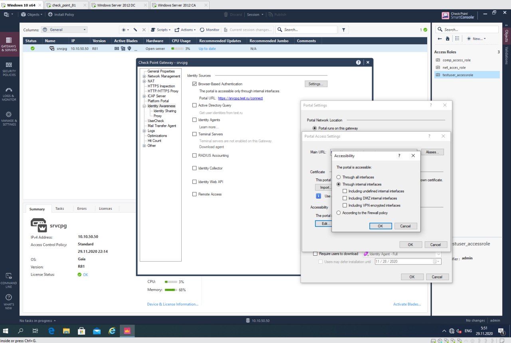Open the Windows search icon on the taskbar
511x343 pixels.
pyautogui.click(x=21, y=331)
